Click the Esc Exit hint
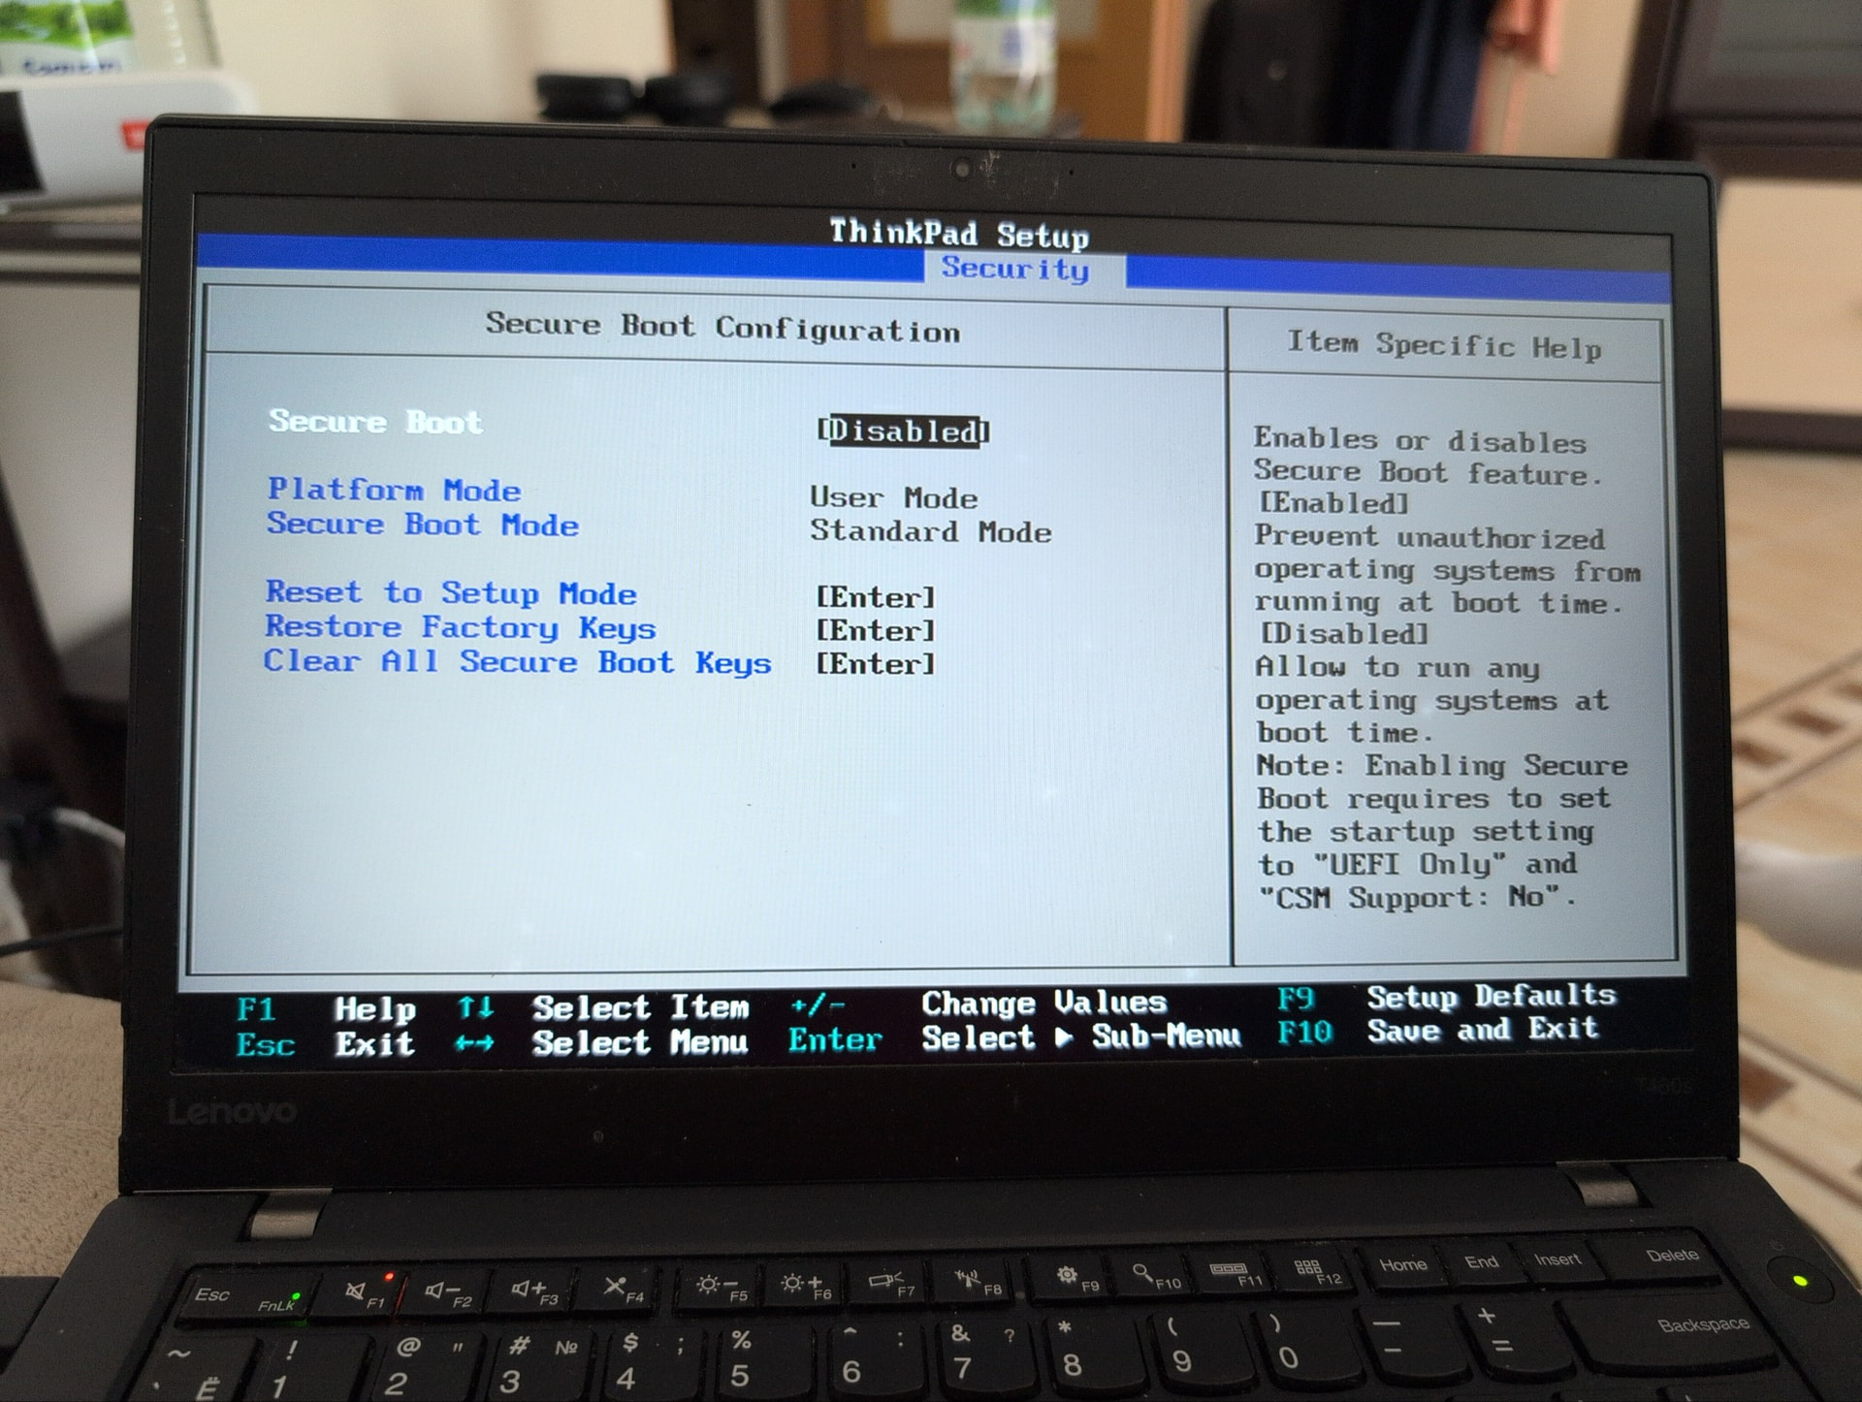Viewport: 1862px width, 1402px height. pyautogui.click(x=326, y=1044)
